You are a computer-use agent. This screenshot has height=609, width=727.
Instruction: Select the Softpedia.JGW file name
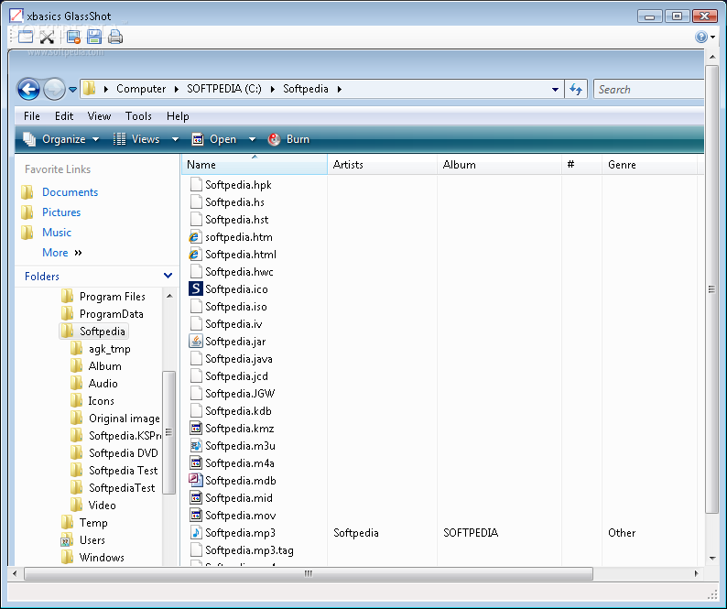(x=240, y=393)
